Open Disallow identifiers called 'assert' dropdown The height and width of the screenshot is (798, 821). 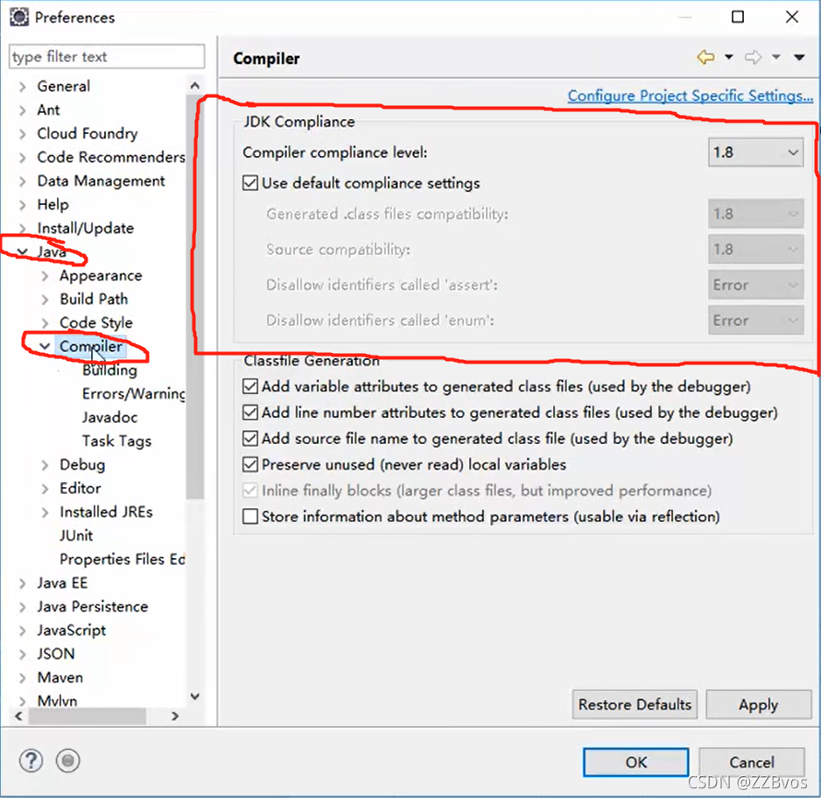tap(755, 285)
